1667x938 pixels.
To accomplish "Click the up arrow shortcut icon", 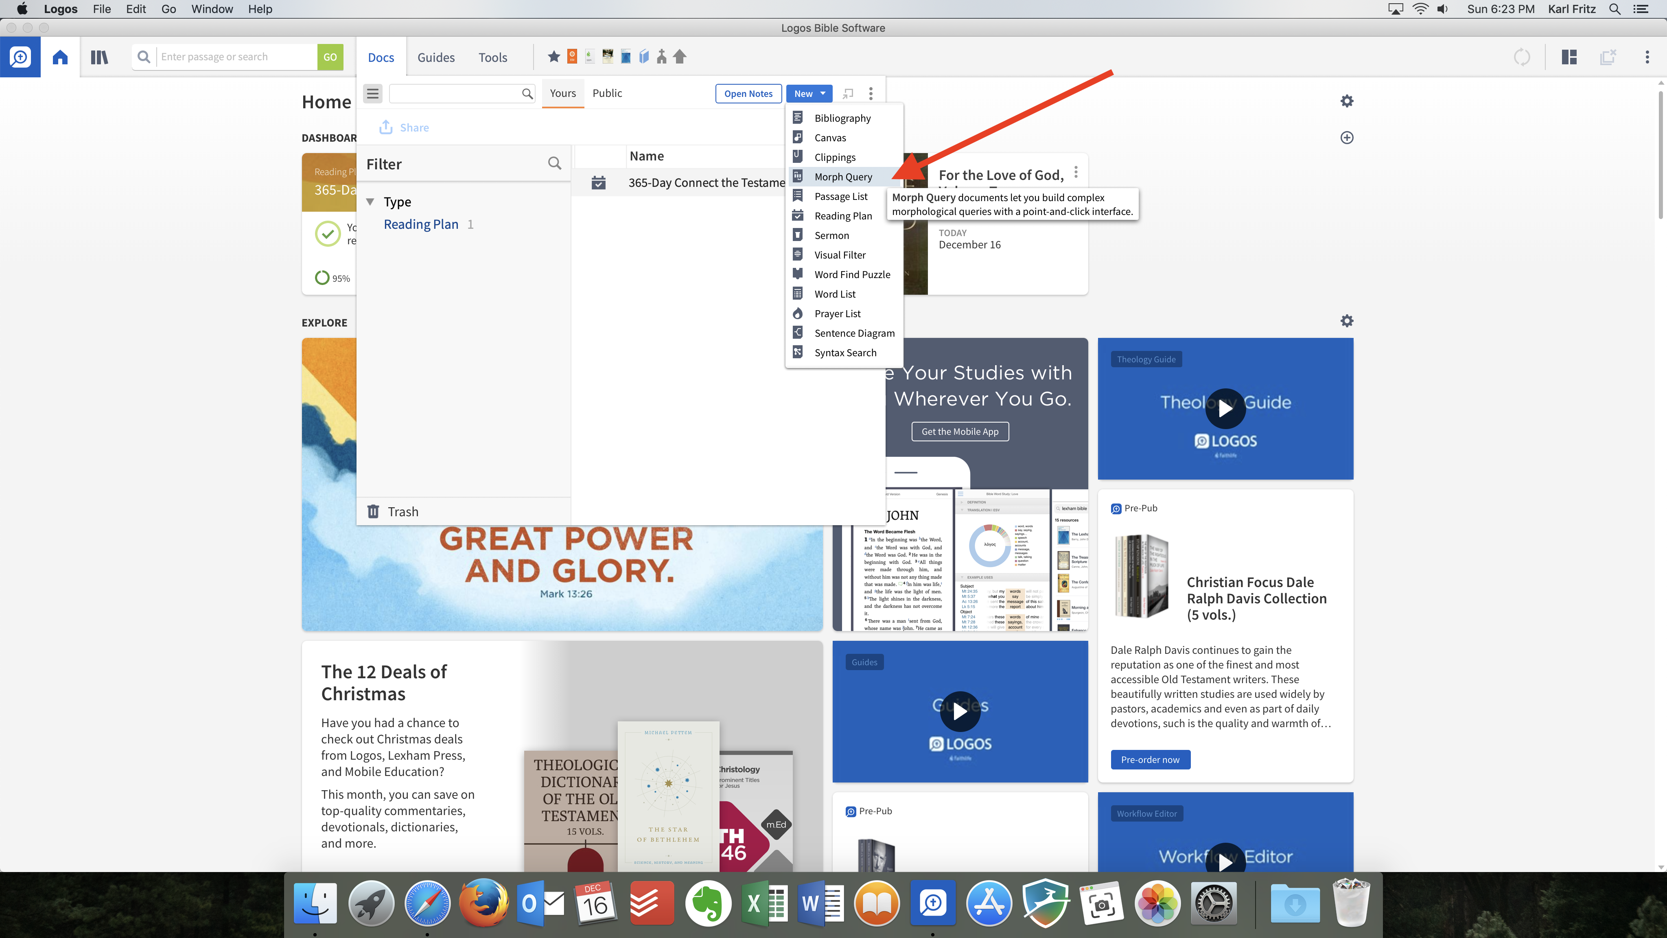I will pos(680,57).
